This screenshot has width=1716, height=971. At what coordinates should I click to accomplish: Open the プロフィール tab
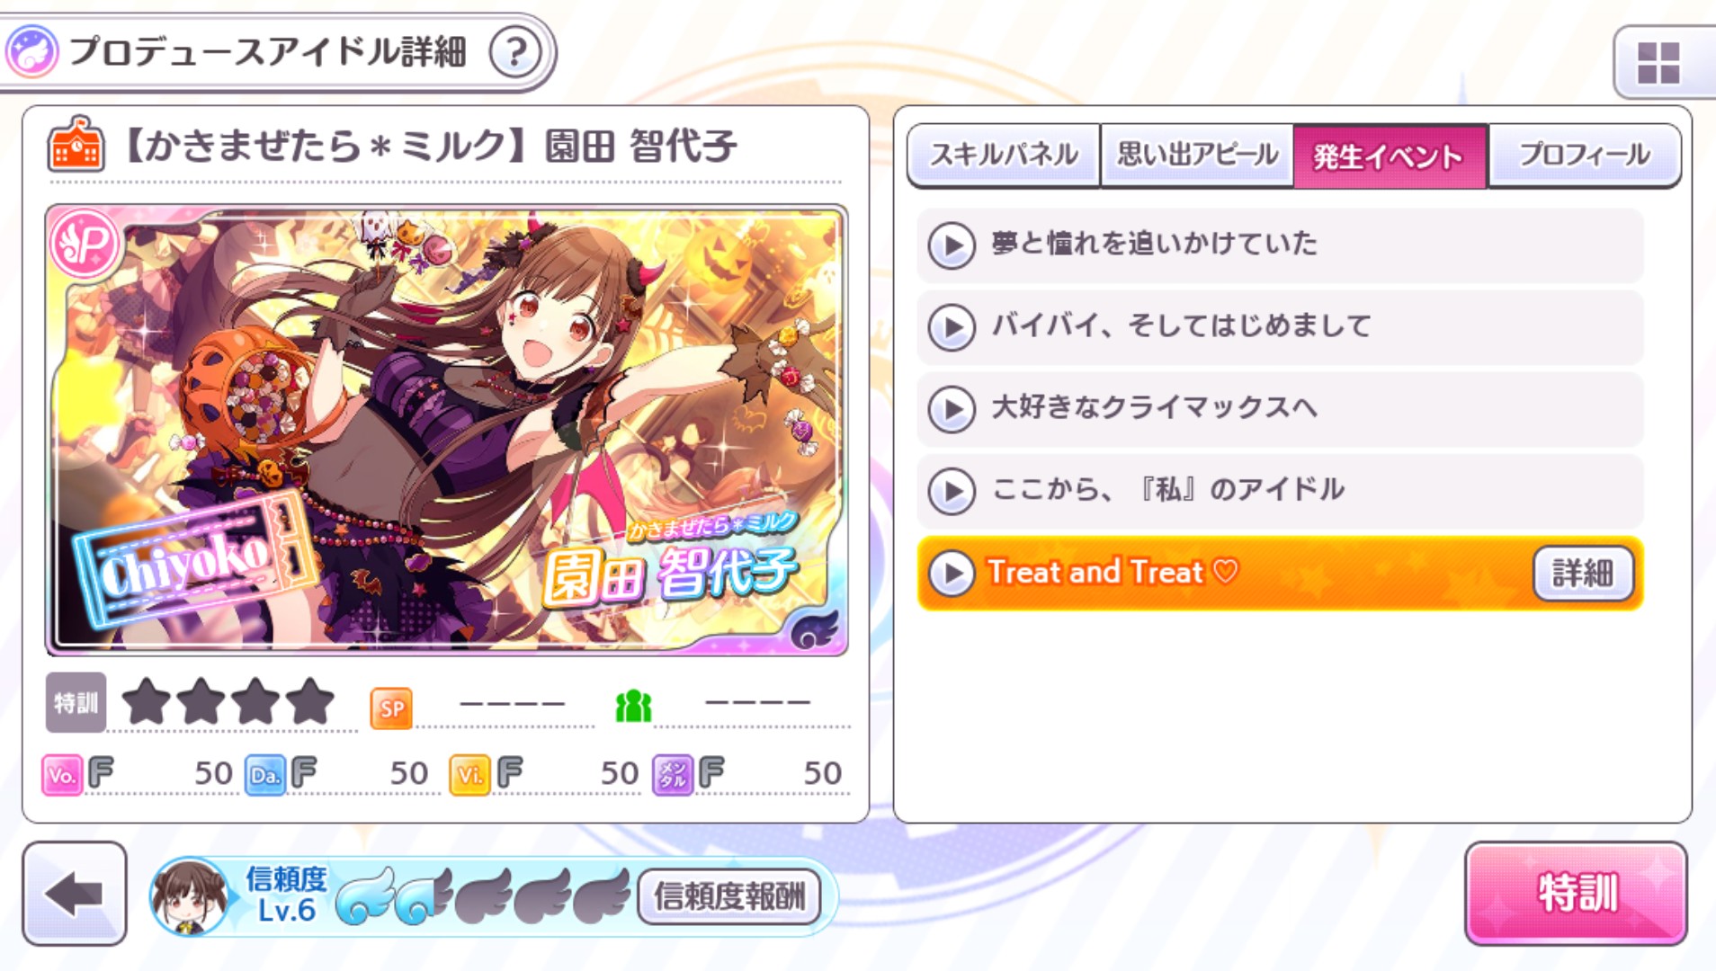click(x=1585, y=156)
